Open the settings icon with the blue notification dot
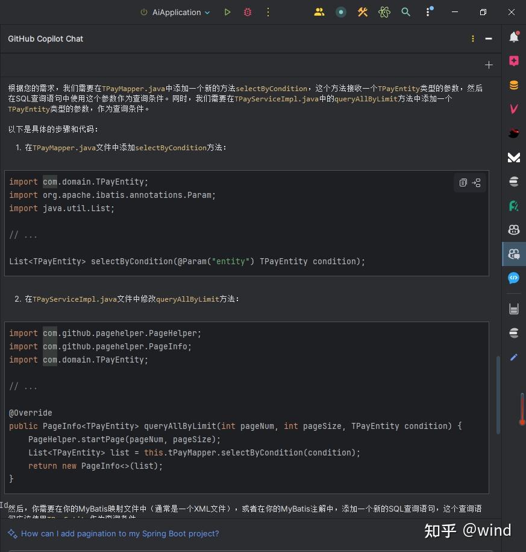This screenshot has width=526, height=552. pyautogui.click(x=428, y=12)
